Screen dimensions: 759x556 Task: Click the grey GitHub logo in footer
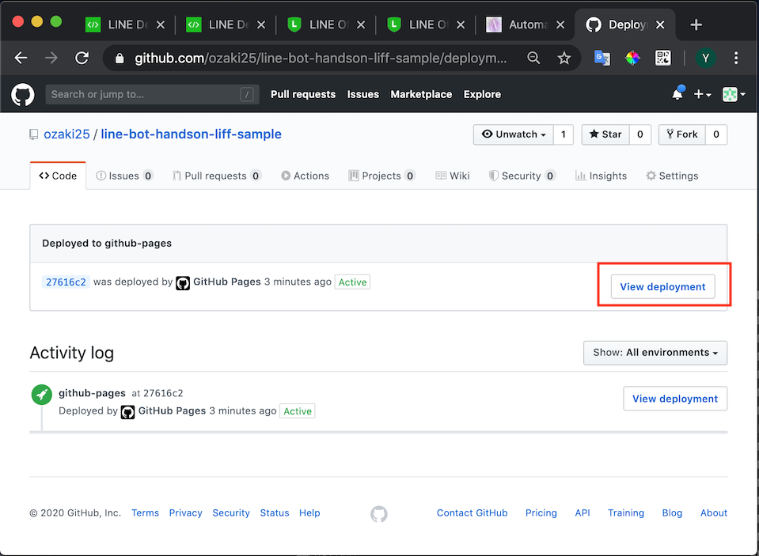(379, 514)
